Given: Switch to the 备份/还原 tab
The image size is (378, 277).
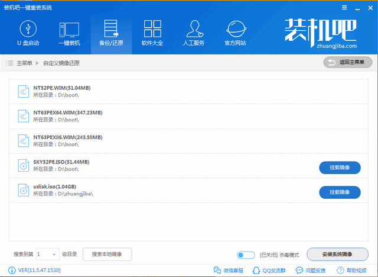Looking at the screenshot, I should (110, 33).
